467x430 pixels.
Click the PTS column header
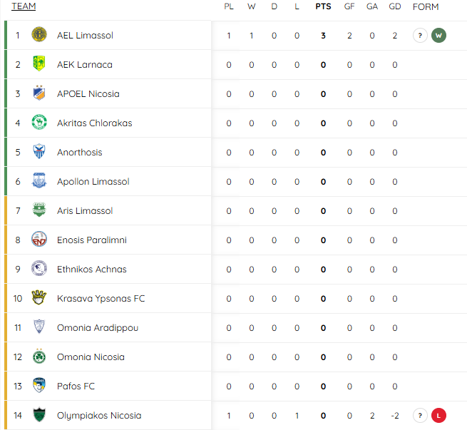[323, 6]
